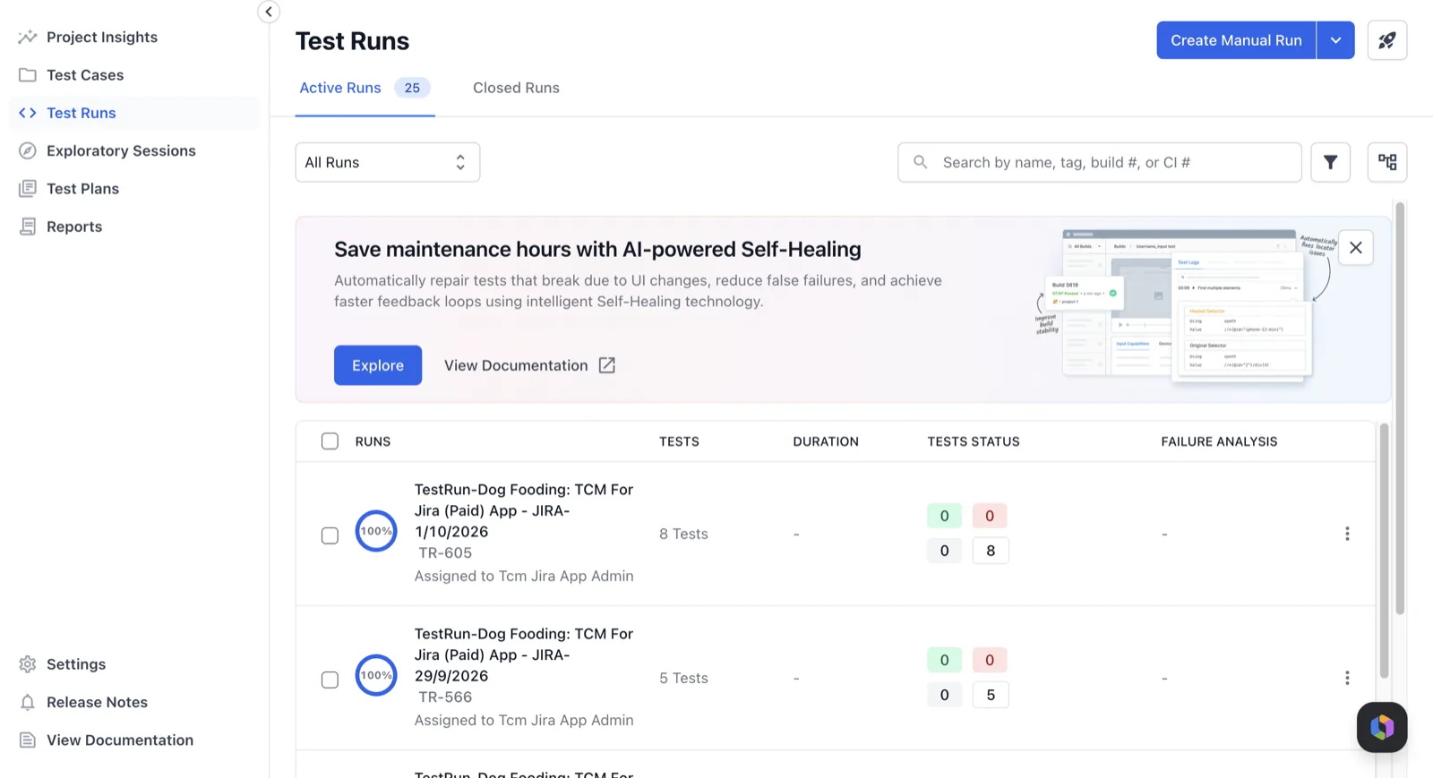Viewport: 1433px width, 778px height.
Task: Click the page vertical scrollbar
Action: (x=1400, y=408)
